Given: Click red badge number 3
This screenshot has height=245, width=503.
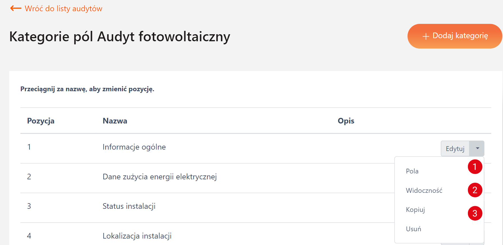Looking at the screenshot, I should pos(475,213).
